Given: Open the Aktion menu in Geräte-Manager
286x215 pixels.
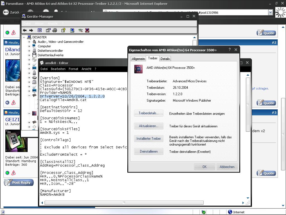Looking at the screenshot, I should 39,24.
